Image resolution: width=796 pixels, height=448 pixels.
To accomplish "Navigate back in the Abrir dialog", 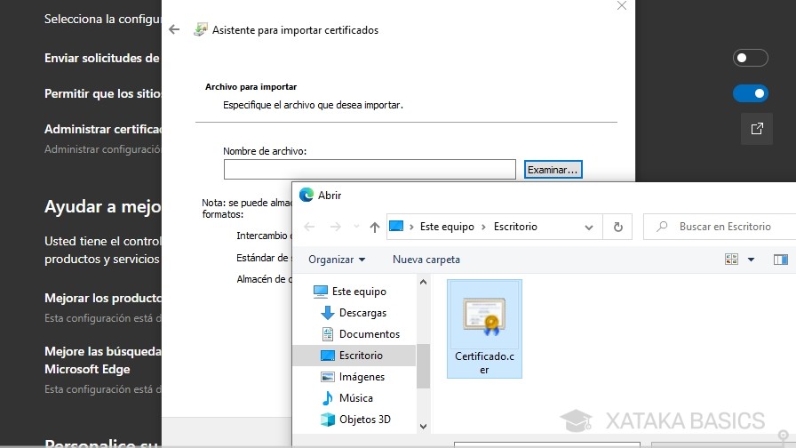I will [x=309, y=227].
